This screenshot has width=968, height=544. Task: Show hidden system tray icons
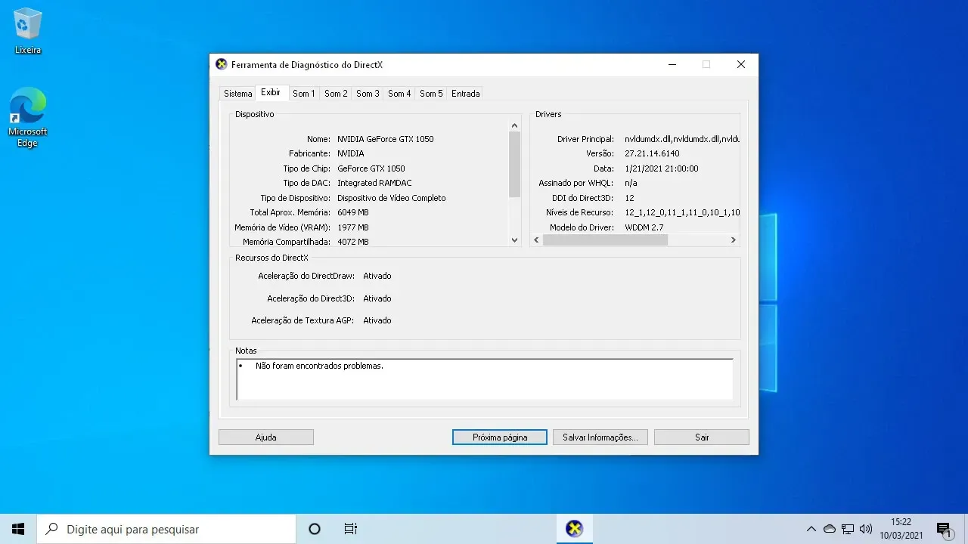click(x=811, y=529)
